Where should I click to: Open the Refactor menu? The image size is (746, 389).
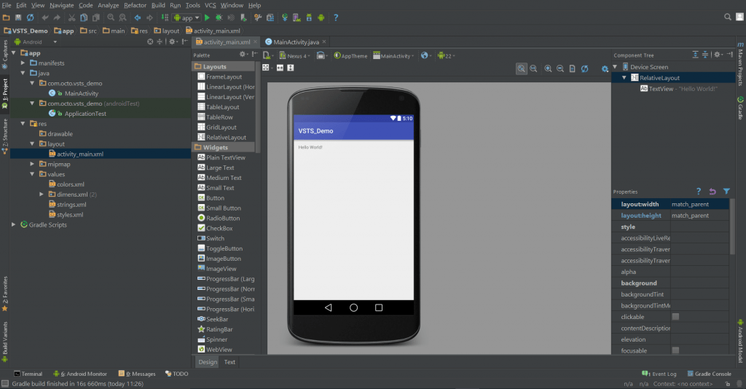pyautogui.click(x=135, y=5)
